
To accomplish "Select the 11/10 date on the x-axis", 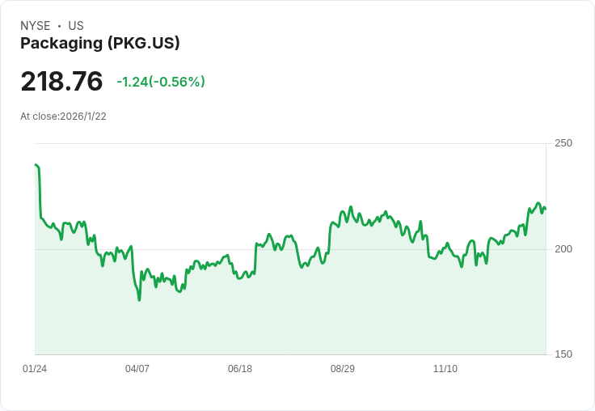I will [x=445, y=369].
